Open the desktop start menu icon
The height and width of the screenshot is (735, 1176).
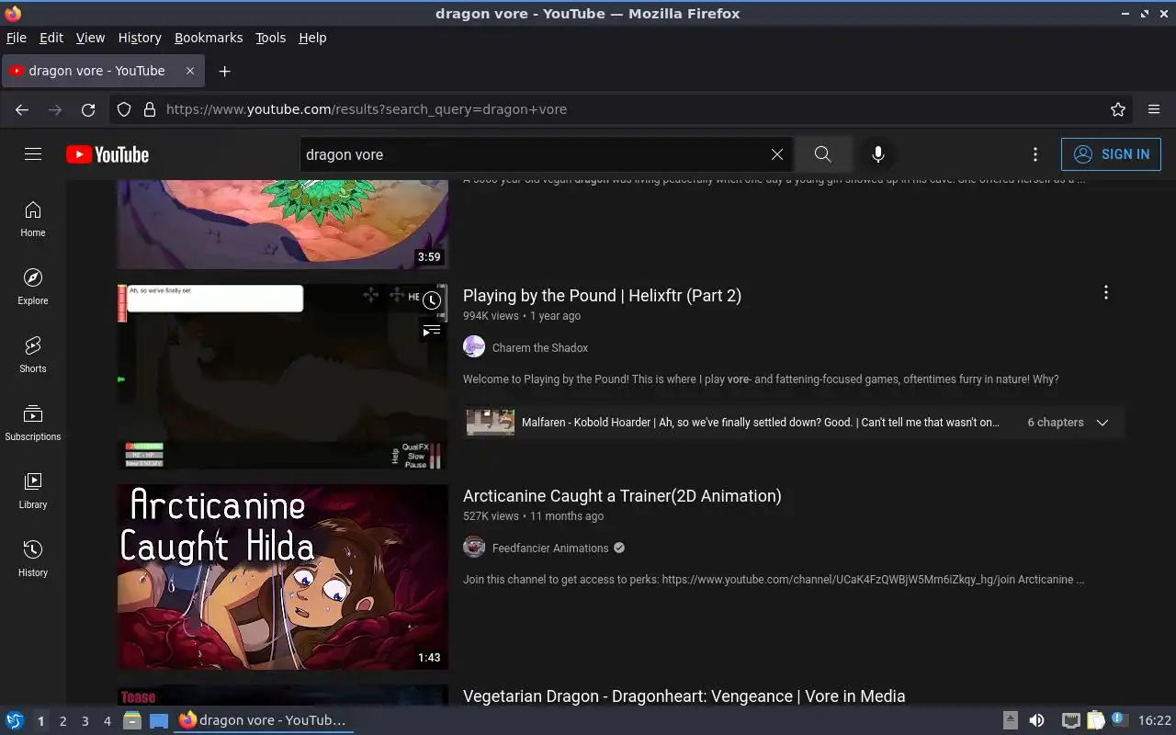pos(14,720)
